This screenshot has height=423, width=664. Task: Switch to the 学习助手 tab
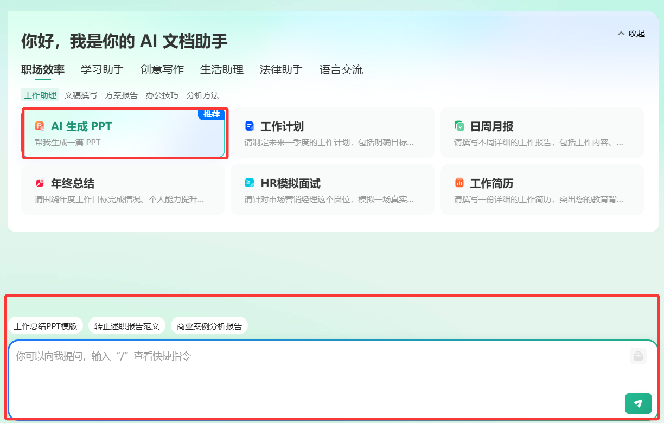coord(103,69)
